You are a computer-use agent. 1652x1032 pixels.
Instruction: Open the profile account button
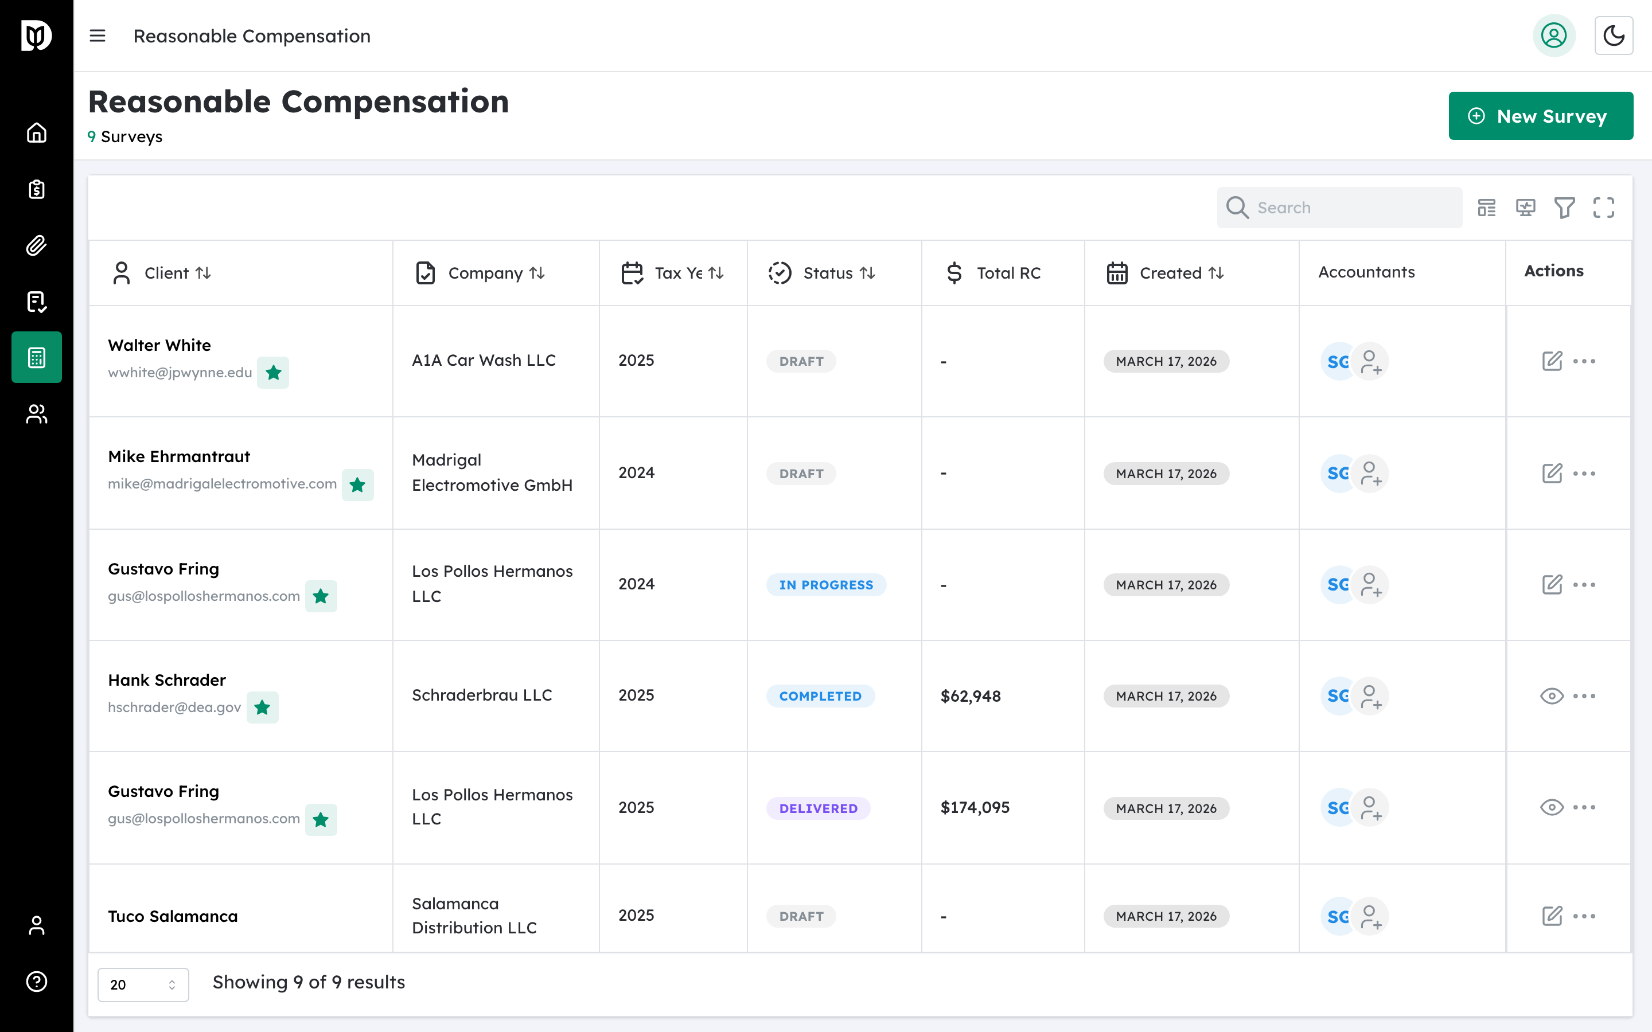coord(1554,36)
